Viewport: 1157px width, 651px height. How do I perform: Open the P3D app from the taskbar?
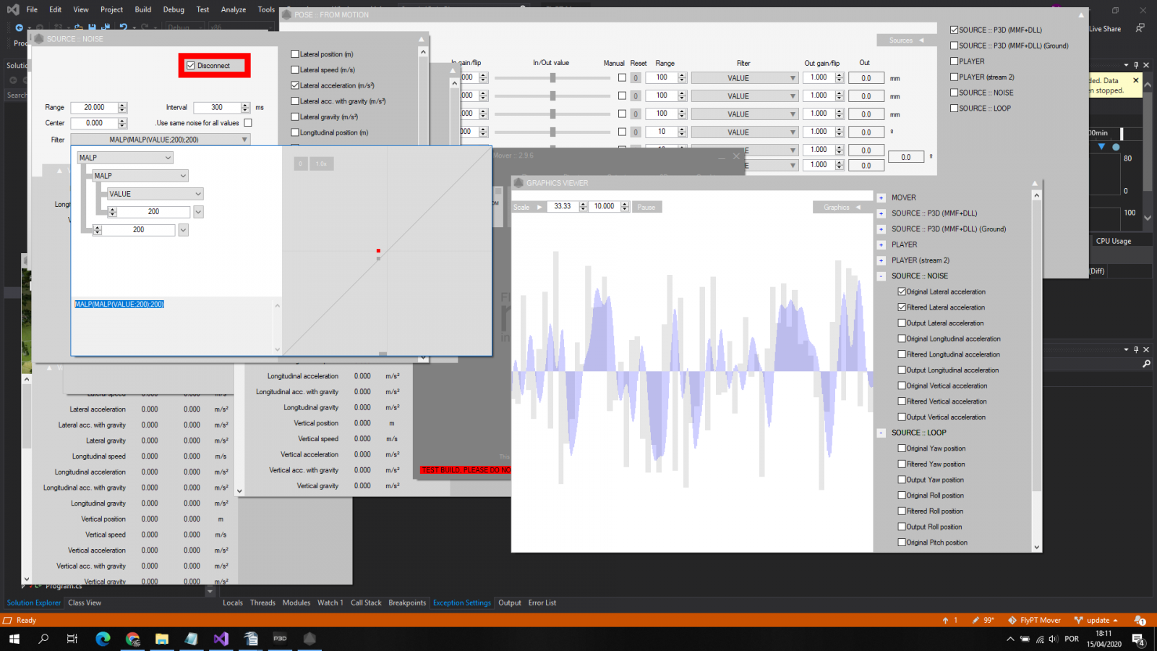click(x=280, y=639)
